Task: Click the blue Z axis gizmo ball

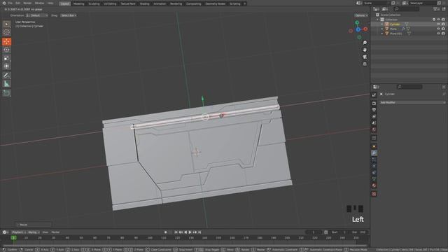Action: pos(358,29)
